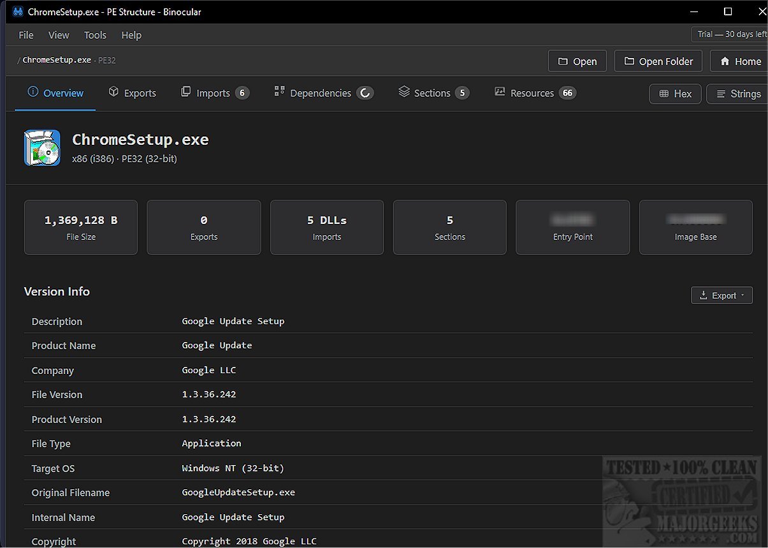Viewport: 768px width, 548px height.
Task: Click the Resources count badge 66
Action: pos(568,93)
